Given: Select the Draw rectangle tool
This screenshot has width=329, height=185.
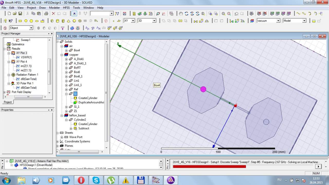Looking at the screenshot, I should [20, 21].
